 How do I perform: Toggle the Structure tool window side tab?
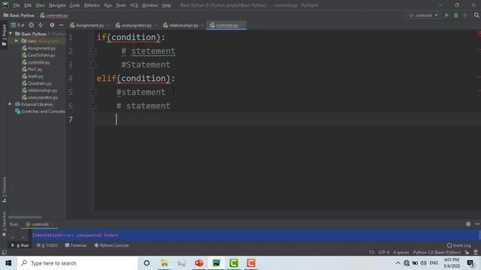click(4, 190)
